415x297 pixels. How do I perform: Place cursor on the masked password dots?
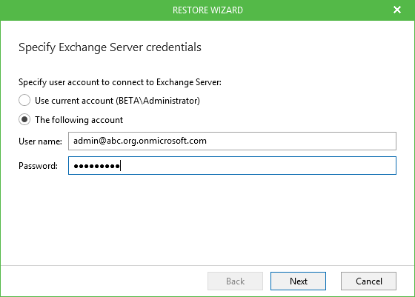96,166
